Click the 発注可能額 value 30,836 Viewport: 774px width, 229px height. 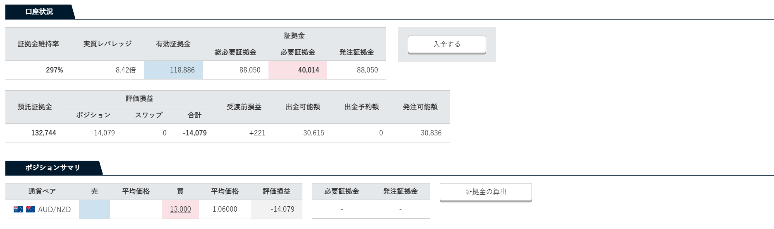[x=431, y=133]
